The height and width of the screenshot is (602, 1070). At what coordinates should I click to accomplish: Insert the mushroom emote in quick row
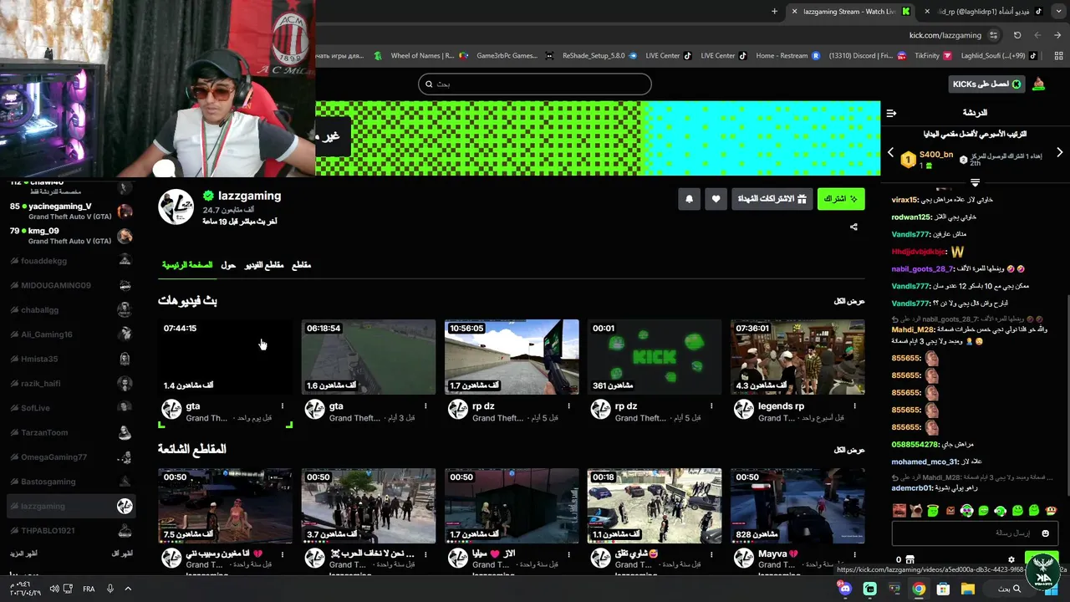(1052, 510)
